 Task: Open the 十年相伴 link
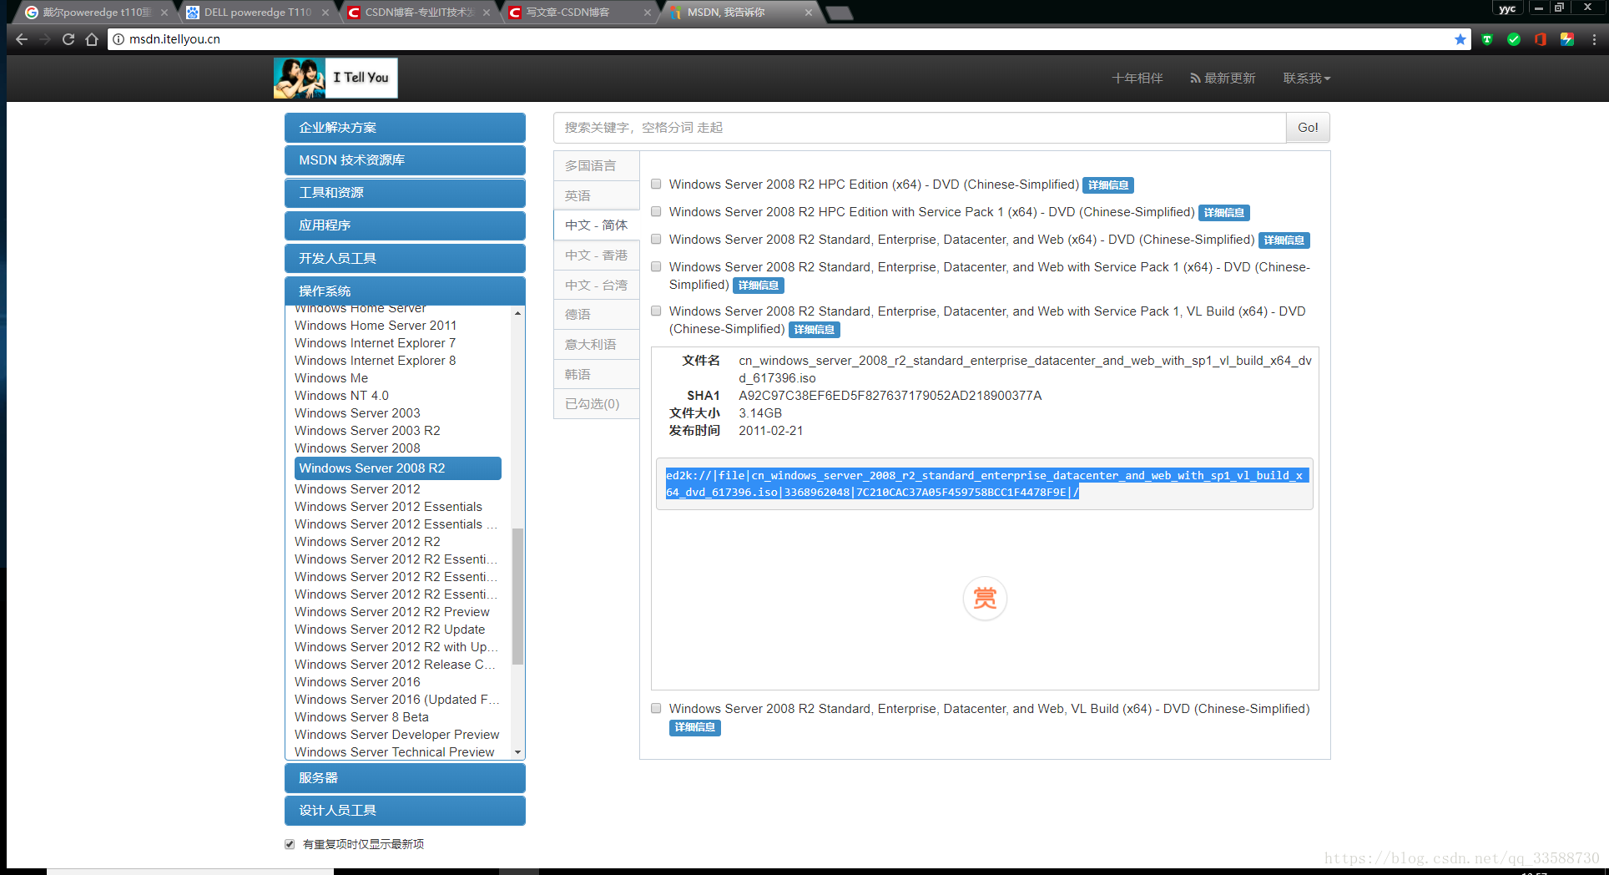coord(1137,78)
